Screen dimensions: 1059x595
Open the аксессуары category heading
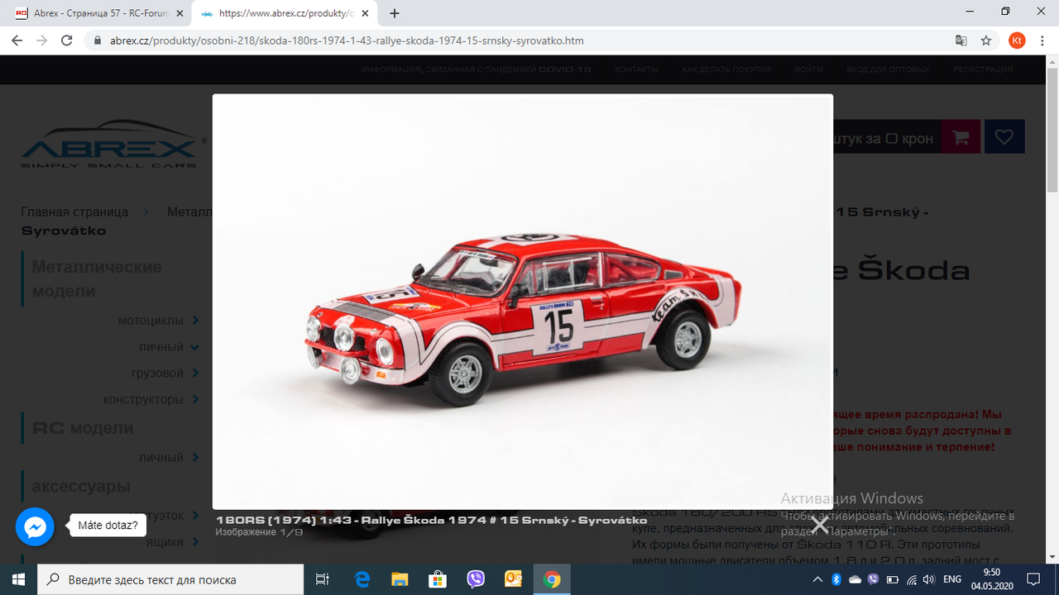81,486
